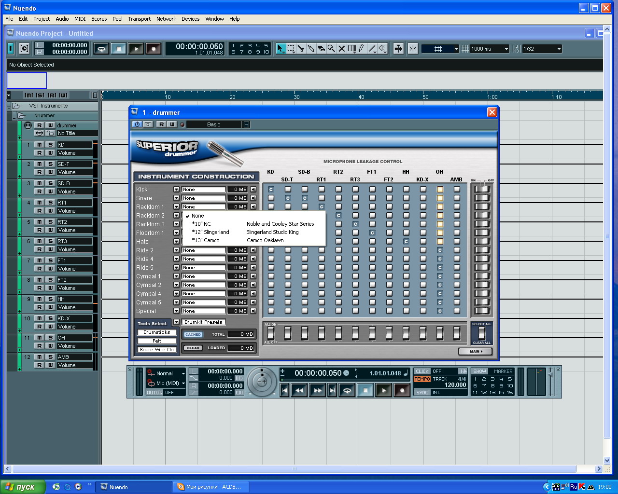Toggle Special leakage checkbox in AMB column

point(457,311)
